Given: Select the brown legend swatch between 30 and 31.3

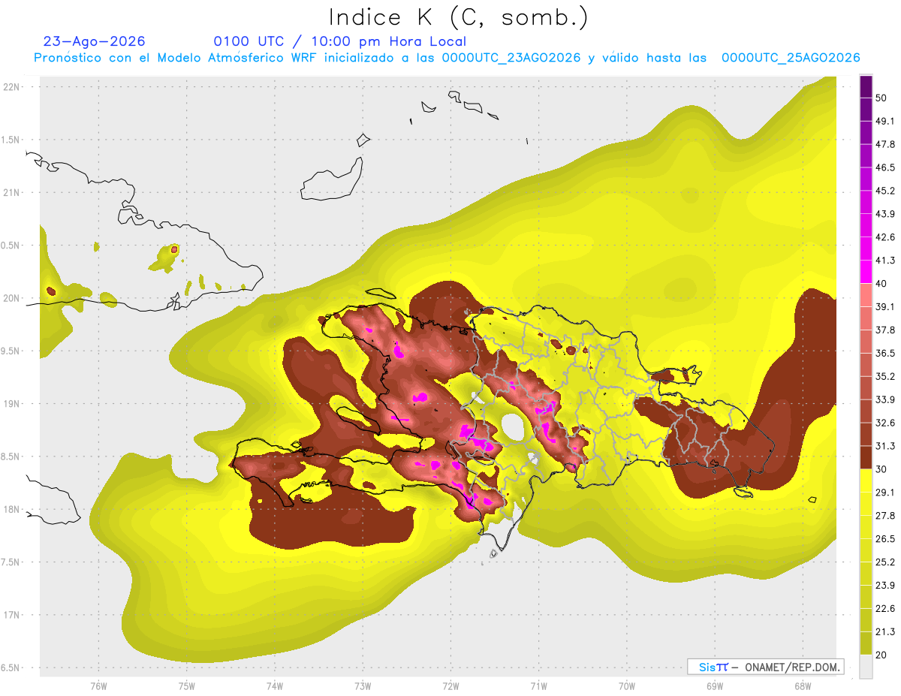Looking at the screenshot, I should (866, 457).
